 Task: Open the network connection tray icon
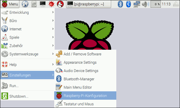[137, 4]
